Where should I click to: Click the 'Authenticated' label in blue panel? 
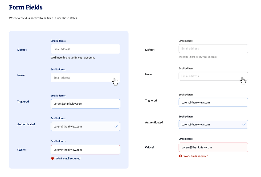pyautogui.click(x=26, y=124)
